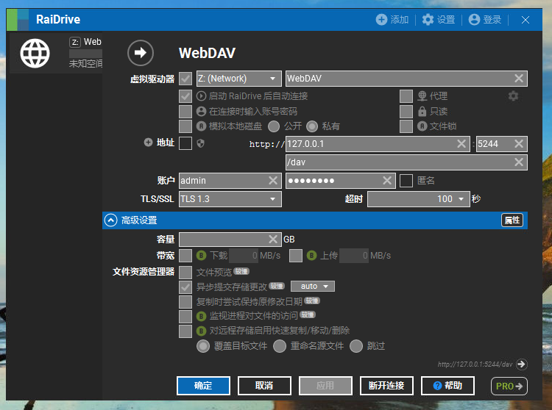Open the timeout 100 seconds dropdown

(x=419, y=199)
